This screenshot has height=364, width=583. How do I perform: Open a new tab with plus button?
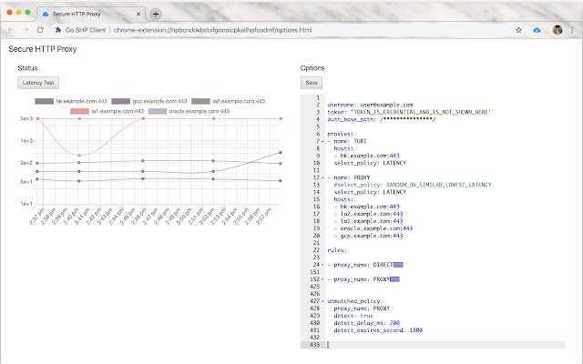pyautogui.click(x=156, y=15)
